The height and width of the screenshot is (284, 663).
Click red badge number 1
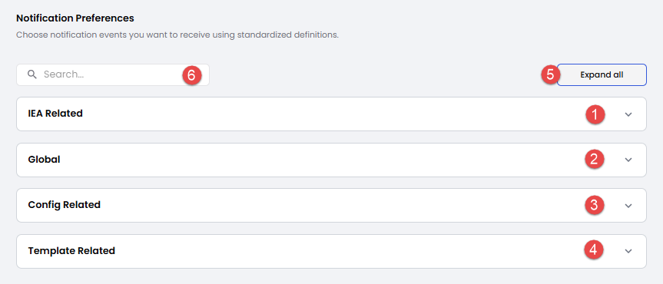[x=595, y=114]
